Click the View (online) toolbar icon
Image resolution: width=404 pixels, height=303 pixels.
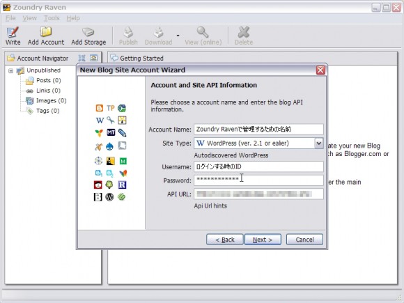tap(203, 36)
